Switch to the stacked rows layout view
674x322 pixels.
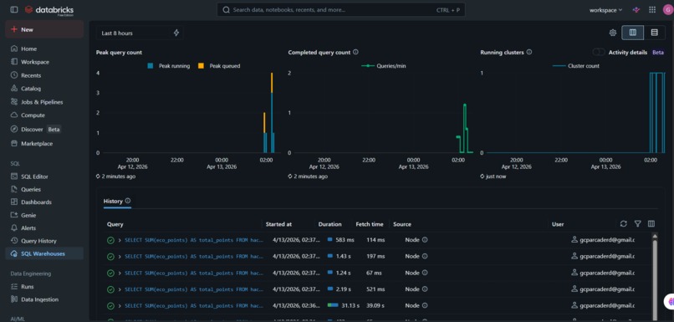point(654,33)
